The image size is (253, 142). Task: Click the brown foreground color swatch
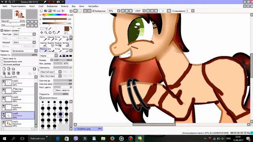click(x=67, y=29)
